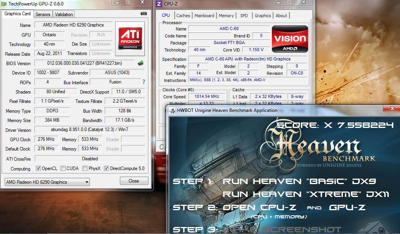The width and height of the screenshot is (400, 234).
Task: Toggle the PhysX checkbox
Action: pos(85,168)
